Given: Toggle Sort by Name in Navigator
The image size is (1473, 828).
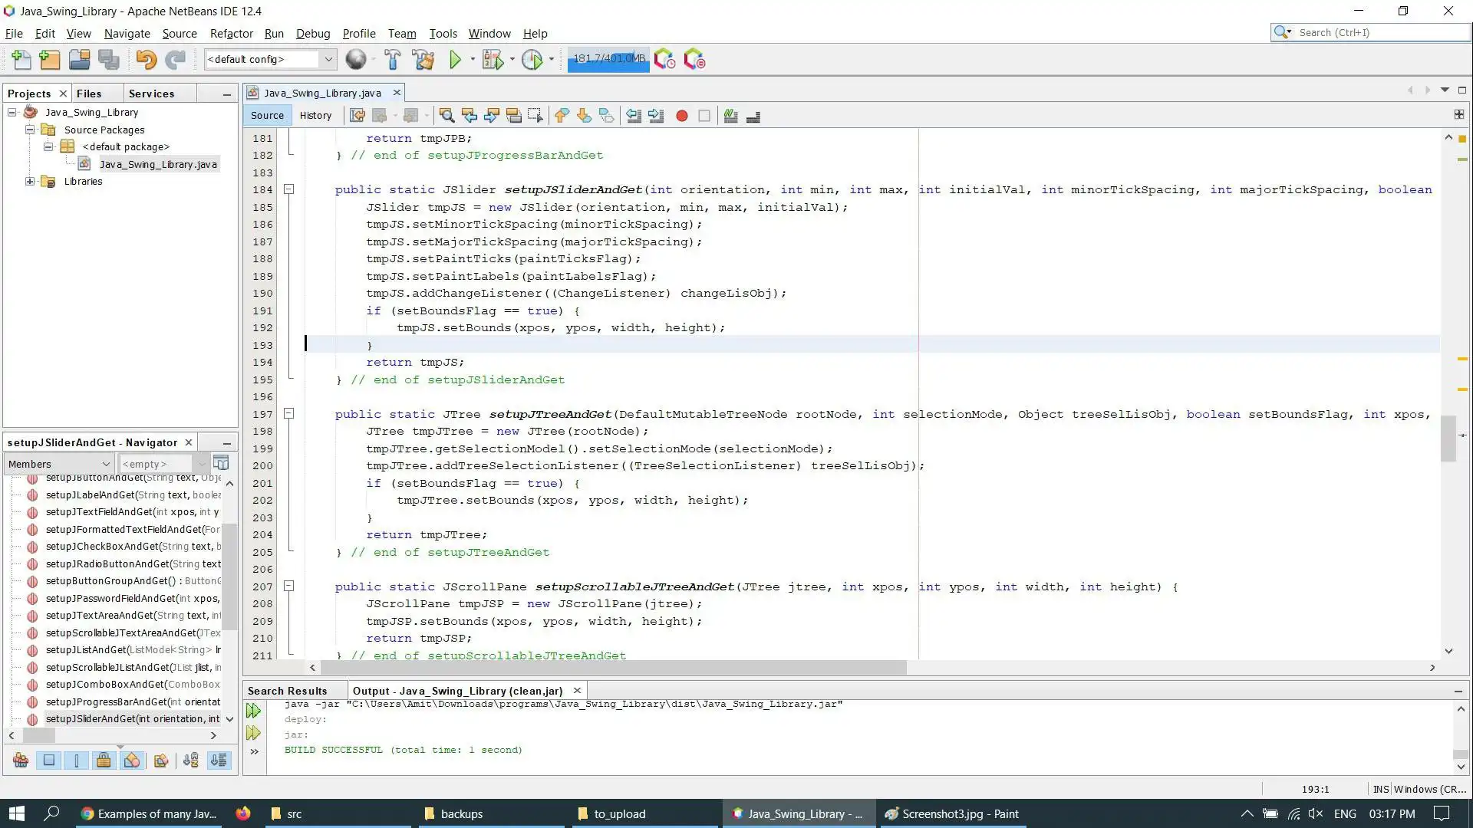Looking at the screenshot, I should pos(190,761).
